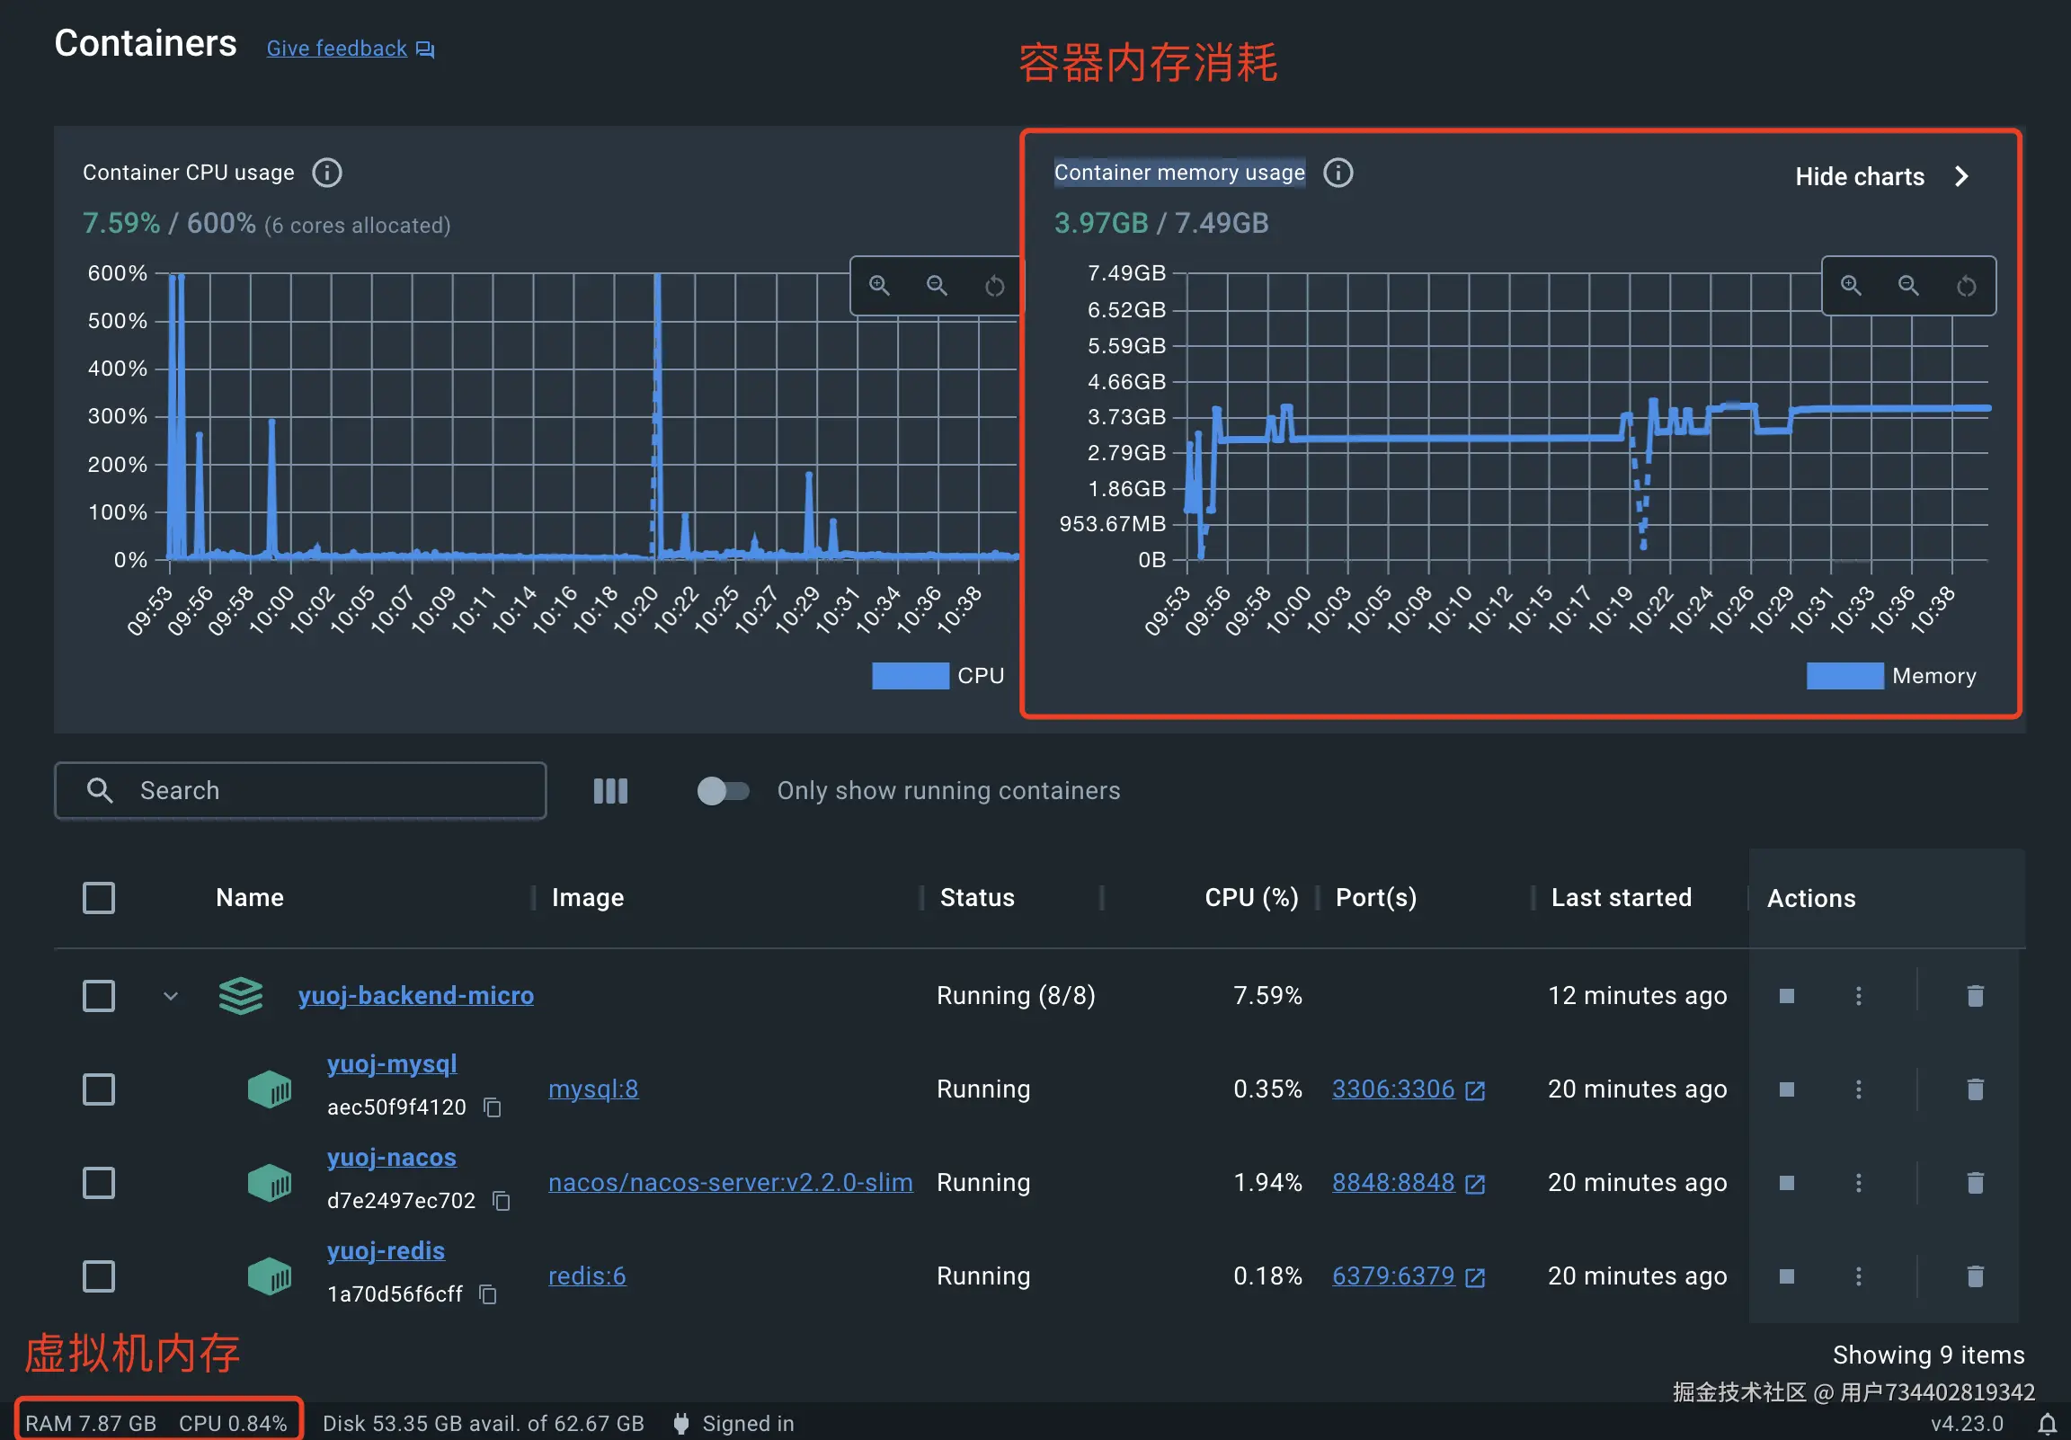
Task: Sort containers by Image column
Action: pos(588,898)
